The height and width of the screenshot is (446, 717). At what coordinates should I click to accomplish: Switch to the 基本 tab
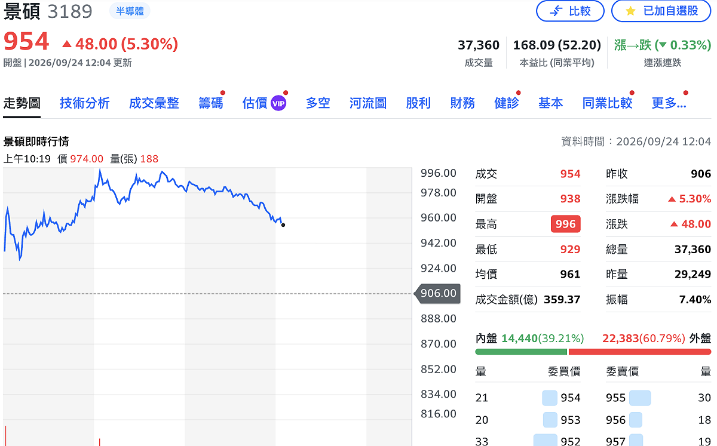click(x=551, y=103)
